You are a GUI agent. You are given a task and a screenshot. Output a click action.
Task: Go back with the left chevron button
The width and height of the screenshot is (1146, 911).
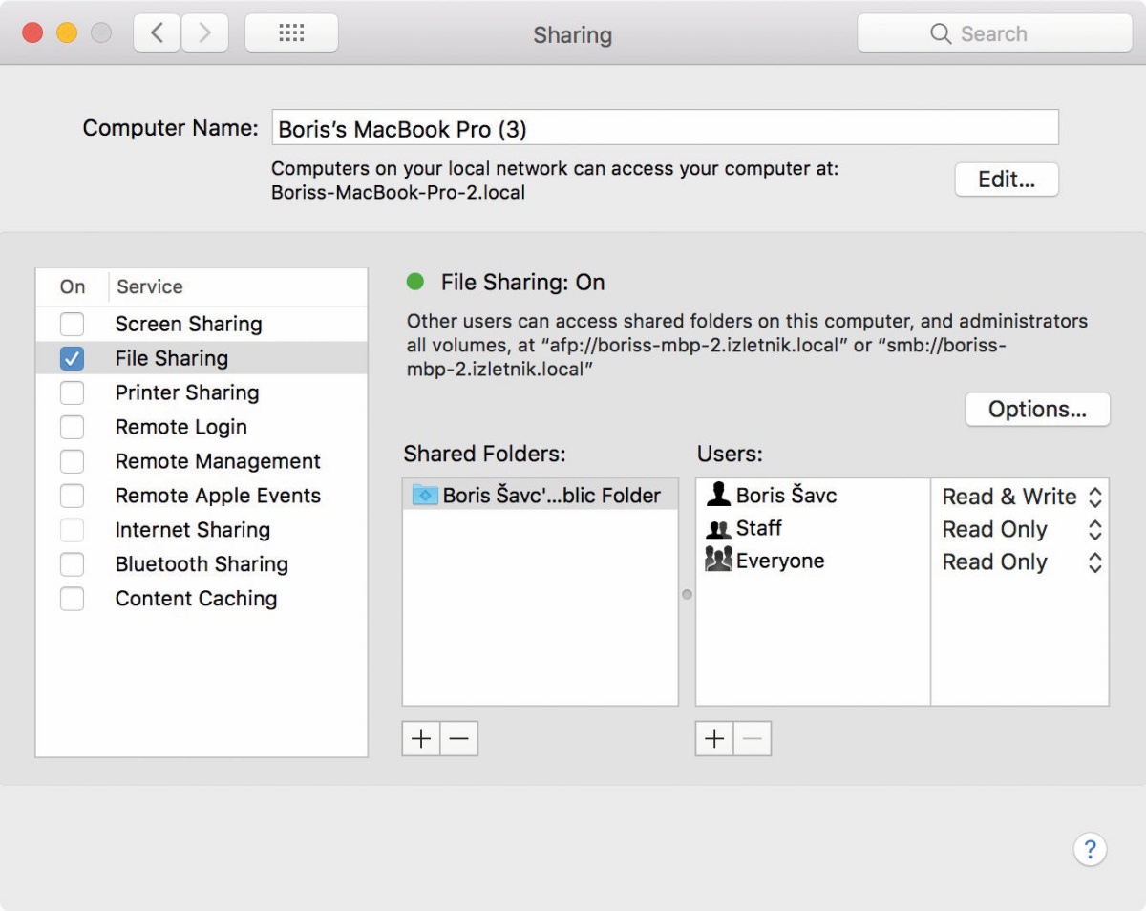pyautogui.click(x=158, y=33)
